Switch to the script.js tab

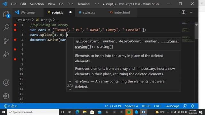click(59, 12)
